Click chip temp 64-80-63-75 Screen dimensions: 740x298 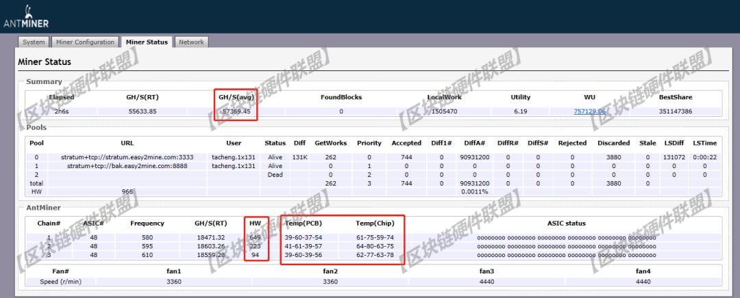(x=375, y=246)
